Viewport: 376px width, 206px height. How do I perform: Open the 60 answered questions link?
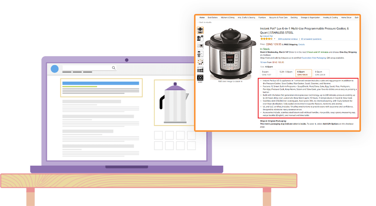(x=311, y=39)
